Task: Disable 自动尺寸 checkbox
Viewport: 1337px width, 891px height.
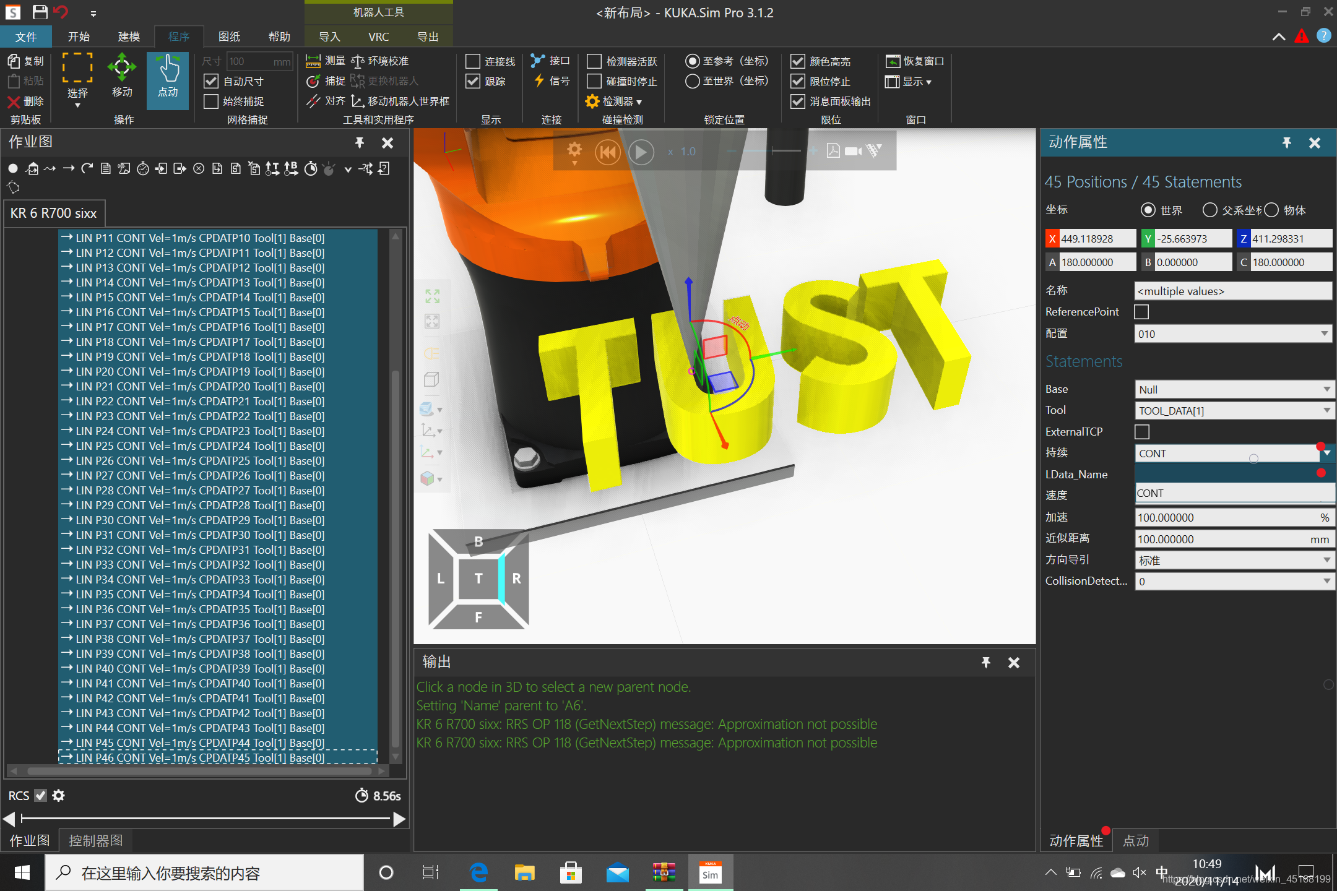Action: pos(212,81)
